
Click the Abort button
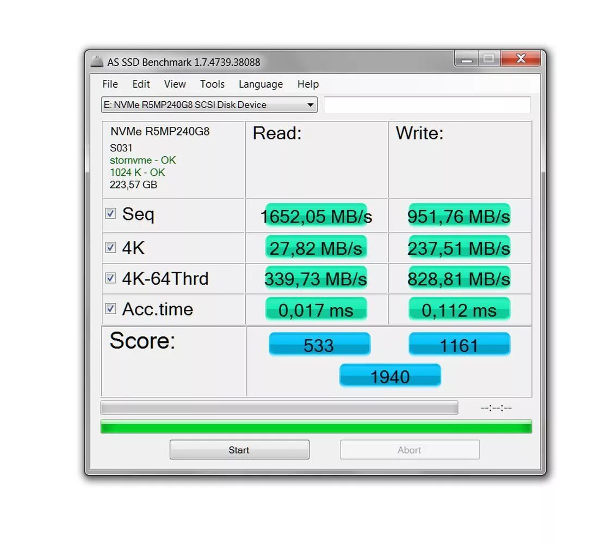coord(410,450)
